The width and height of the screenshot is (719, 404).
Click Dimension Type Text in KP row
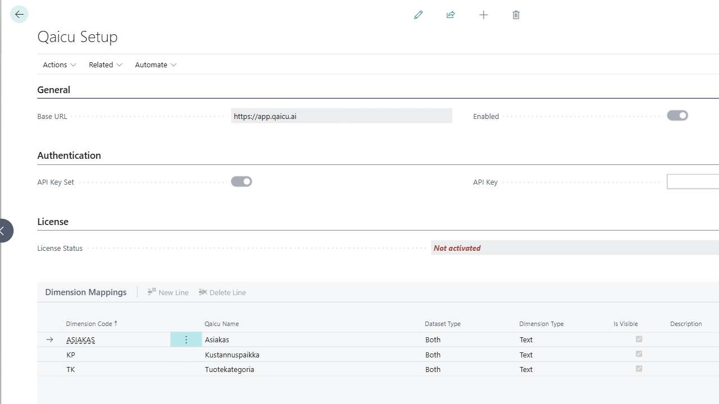click(526, 355)
